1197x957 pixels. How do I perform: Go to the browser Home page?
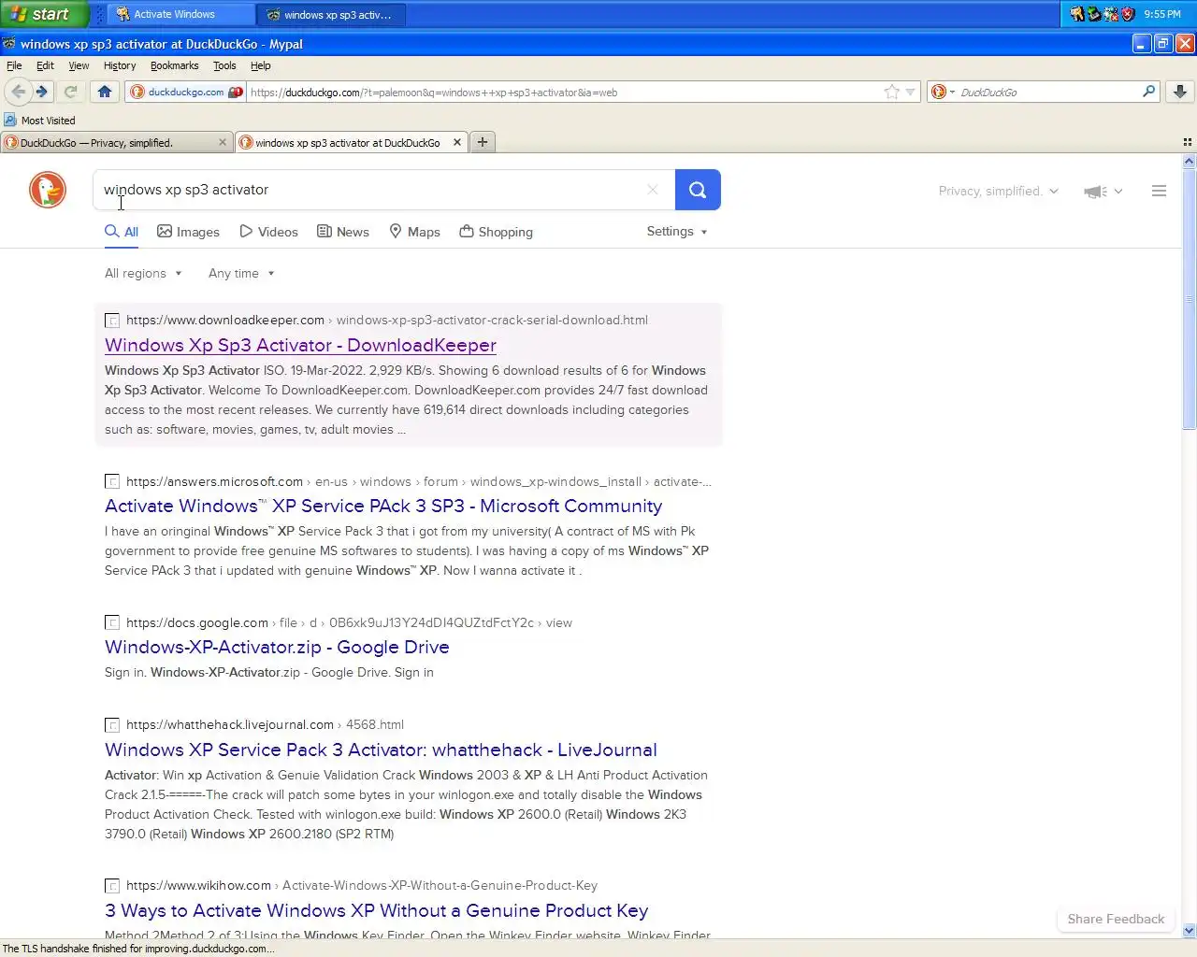point(105,92)
